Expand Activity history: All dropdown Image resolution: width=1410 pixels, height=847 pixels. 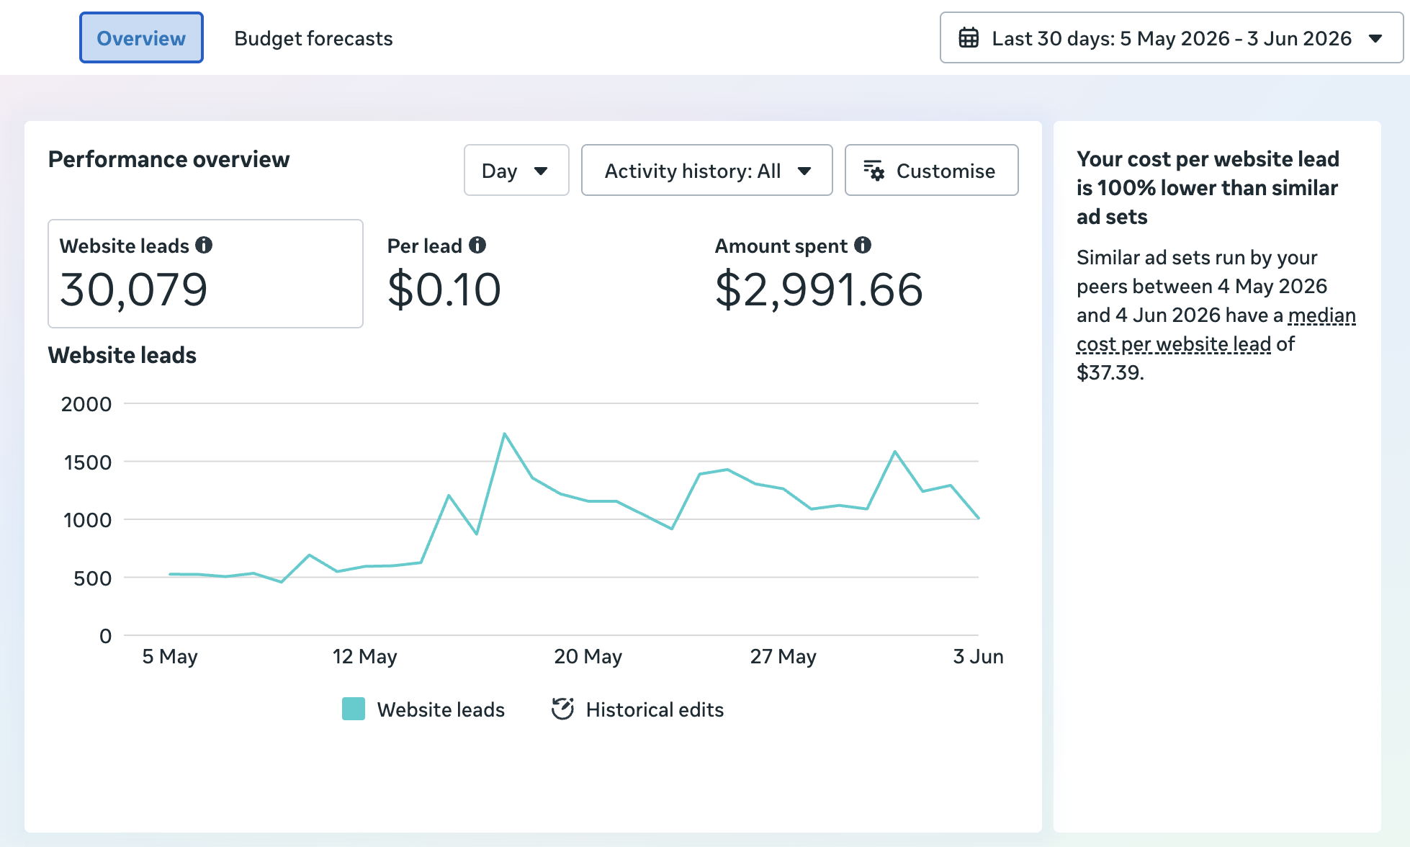[x=707, y=171]
